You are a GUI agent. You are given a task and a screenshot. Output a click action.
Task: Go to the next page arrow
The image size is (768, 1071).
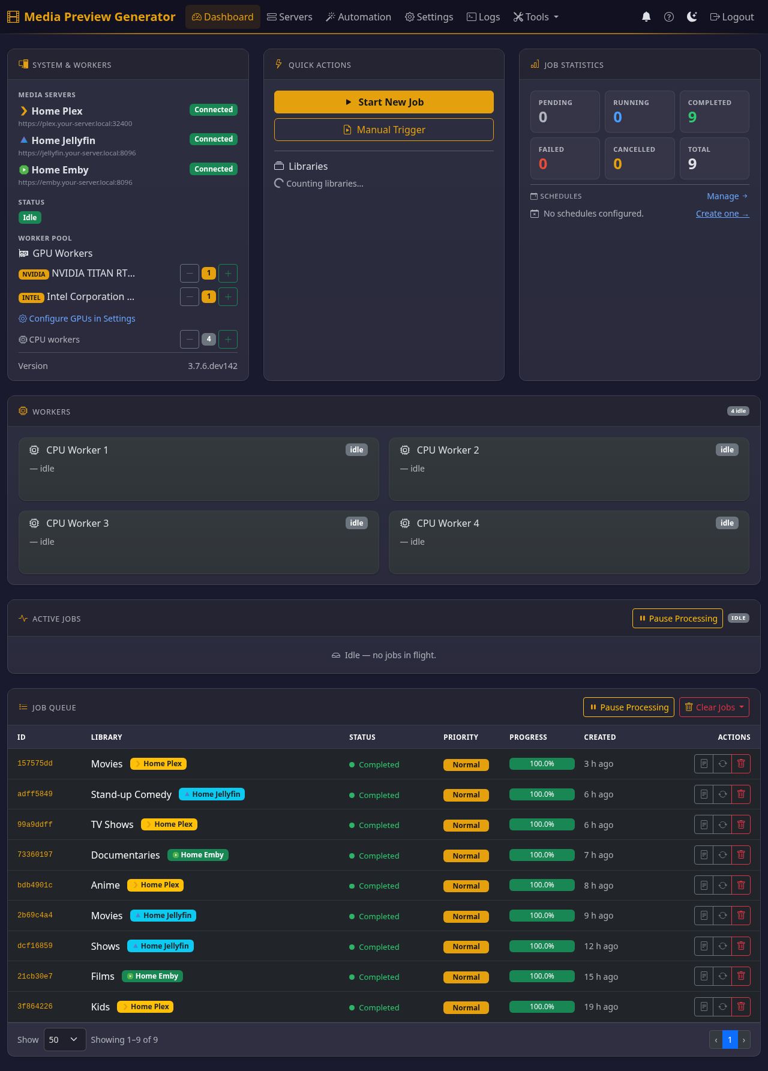(744, 1040)
